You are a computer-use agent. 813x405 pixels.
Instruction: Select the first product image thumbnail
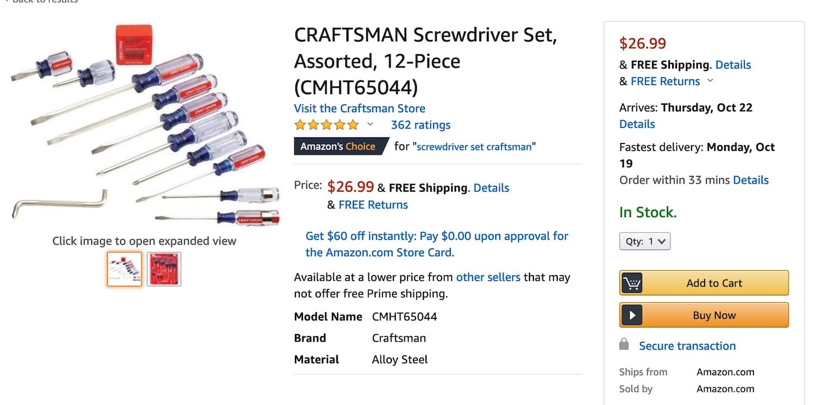click(x=124, y=269)
